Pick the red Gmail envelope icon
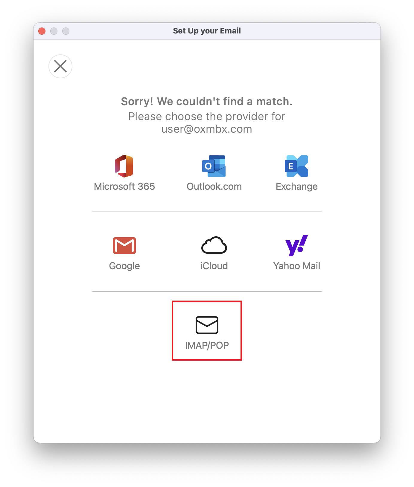The image size is (414, 487). click(124, 246)
